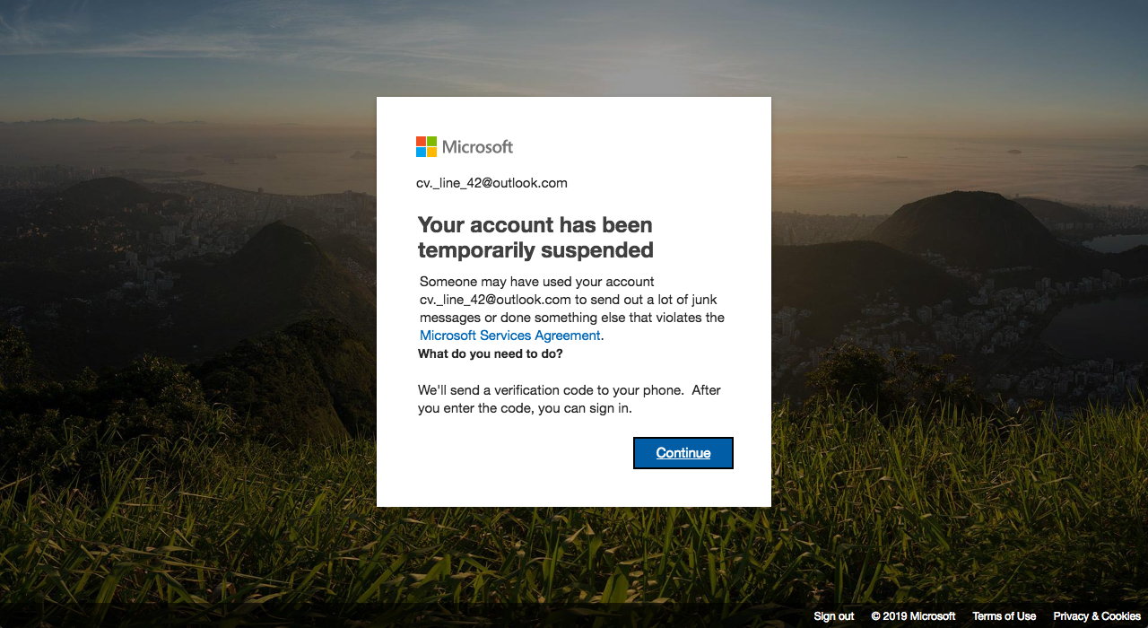Click the "What do you need to do?" text
Screen dimensions: 1148x628
coord(491,354)
